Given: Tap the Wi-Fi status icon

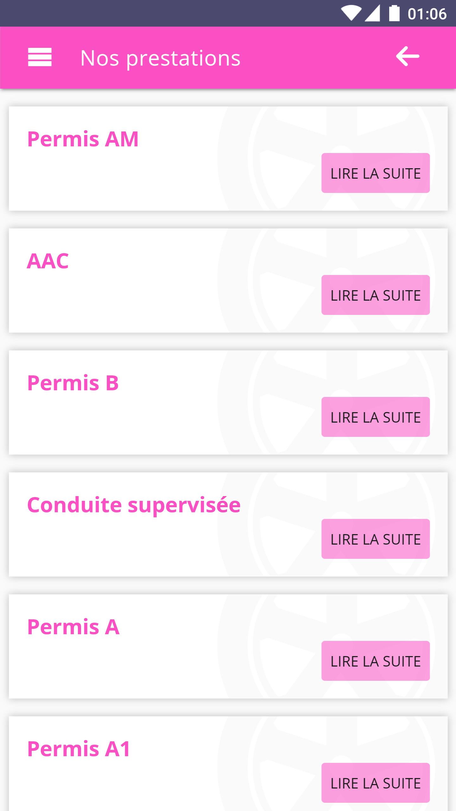Looking at the screenshot, I should pos(351,14).
